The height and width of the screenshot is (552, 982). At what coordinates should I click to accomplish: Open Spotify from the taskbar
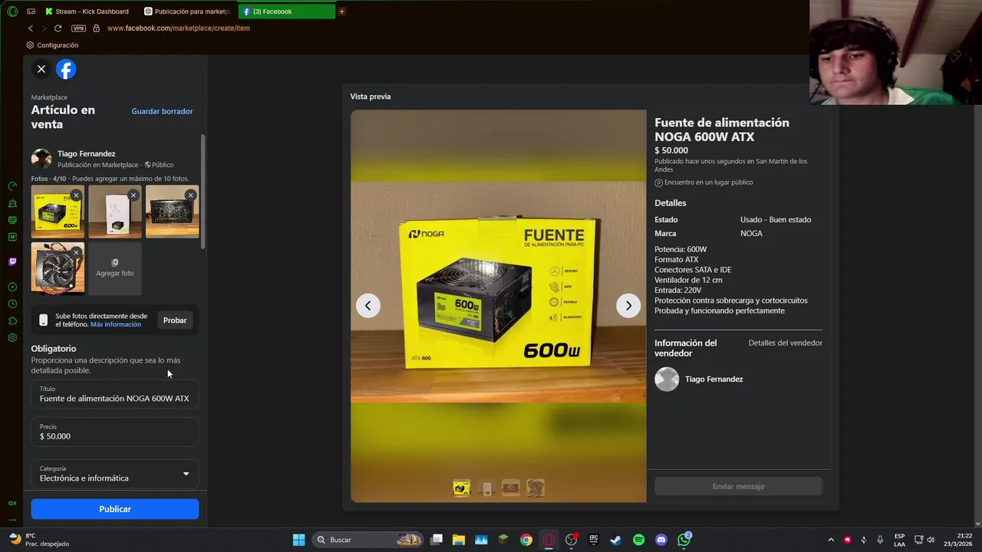tap(638, 540)
